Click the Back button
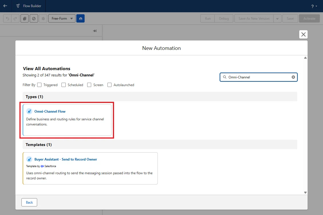 29,202
